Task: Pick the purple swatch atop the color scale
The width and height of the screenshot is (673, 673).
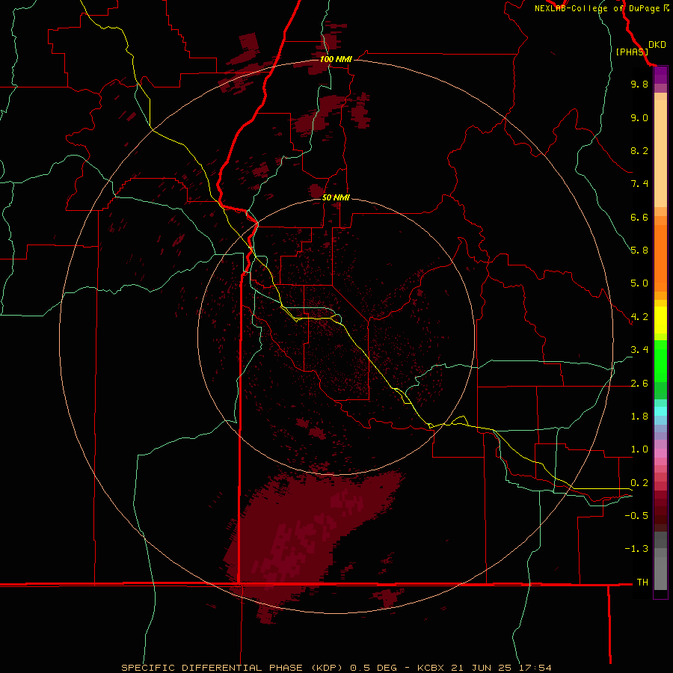Action: 660,75
